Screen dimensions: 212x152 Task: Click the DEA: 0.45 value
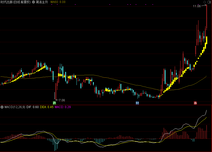click(x=47, y=107)
